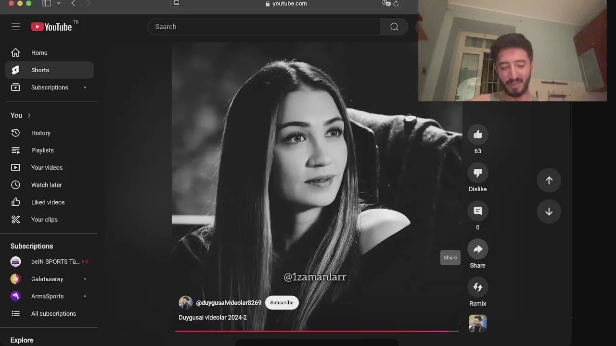Open the @duygusalvideolar8269 channel name
616x346 pixels.
(x=229, y=303)
